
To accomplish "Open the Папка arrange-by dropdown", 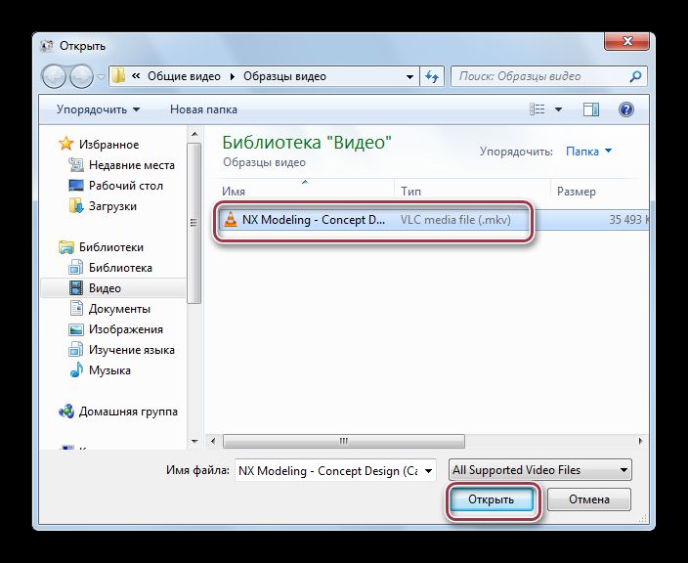I will pos(589,152).
